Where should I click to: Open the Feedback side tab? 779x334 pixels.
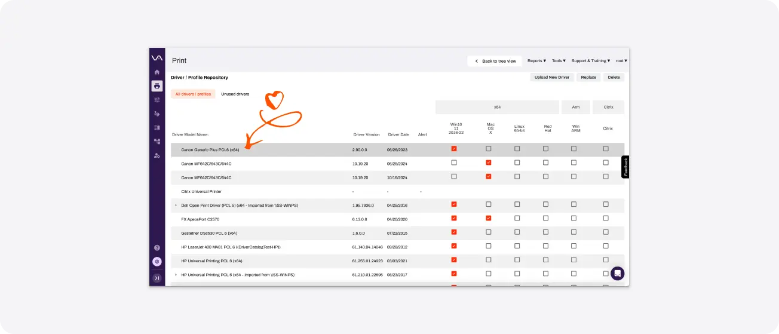click(x=625, y=167)
